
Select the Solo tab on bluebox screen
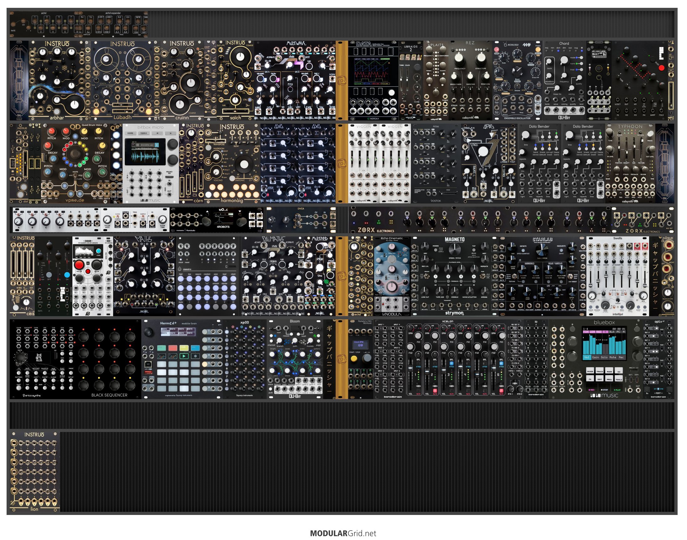point(604,357)
